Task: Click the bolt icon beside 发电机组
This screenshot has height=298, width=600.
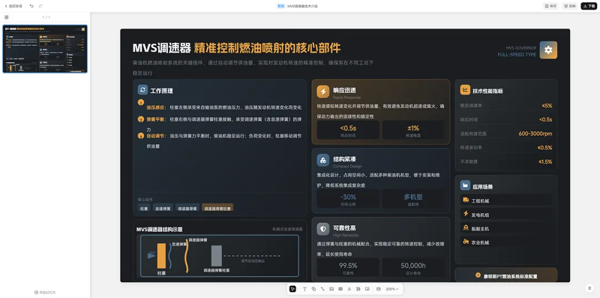Action: (466, 213)
